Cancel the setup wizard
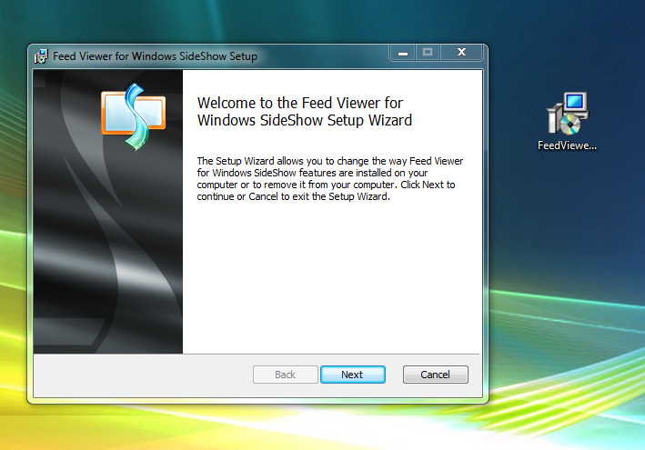The image size is (645, 450). 435,375
